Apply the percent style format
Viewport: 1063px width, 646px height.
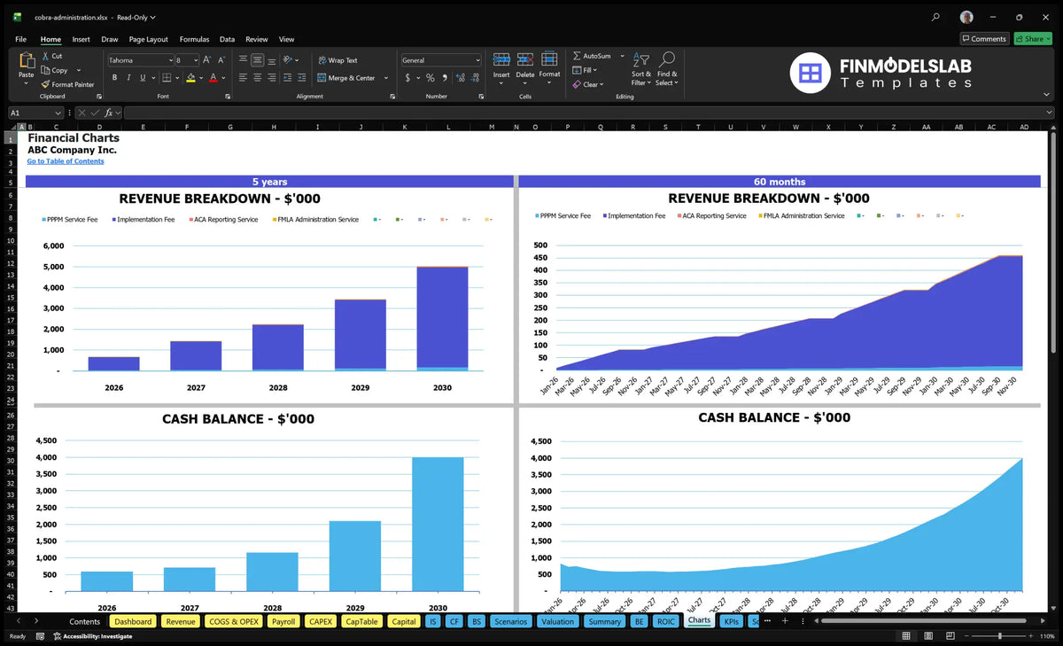click(x=431, y=78)
